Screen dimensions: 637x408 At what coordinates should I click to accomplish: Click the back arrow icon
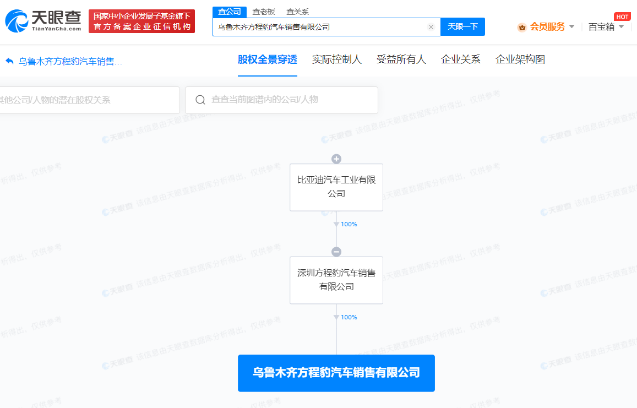click(x=9, y=61)
